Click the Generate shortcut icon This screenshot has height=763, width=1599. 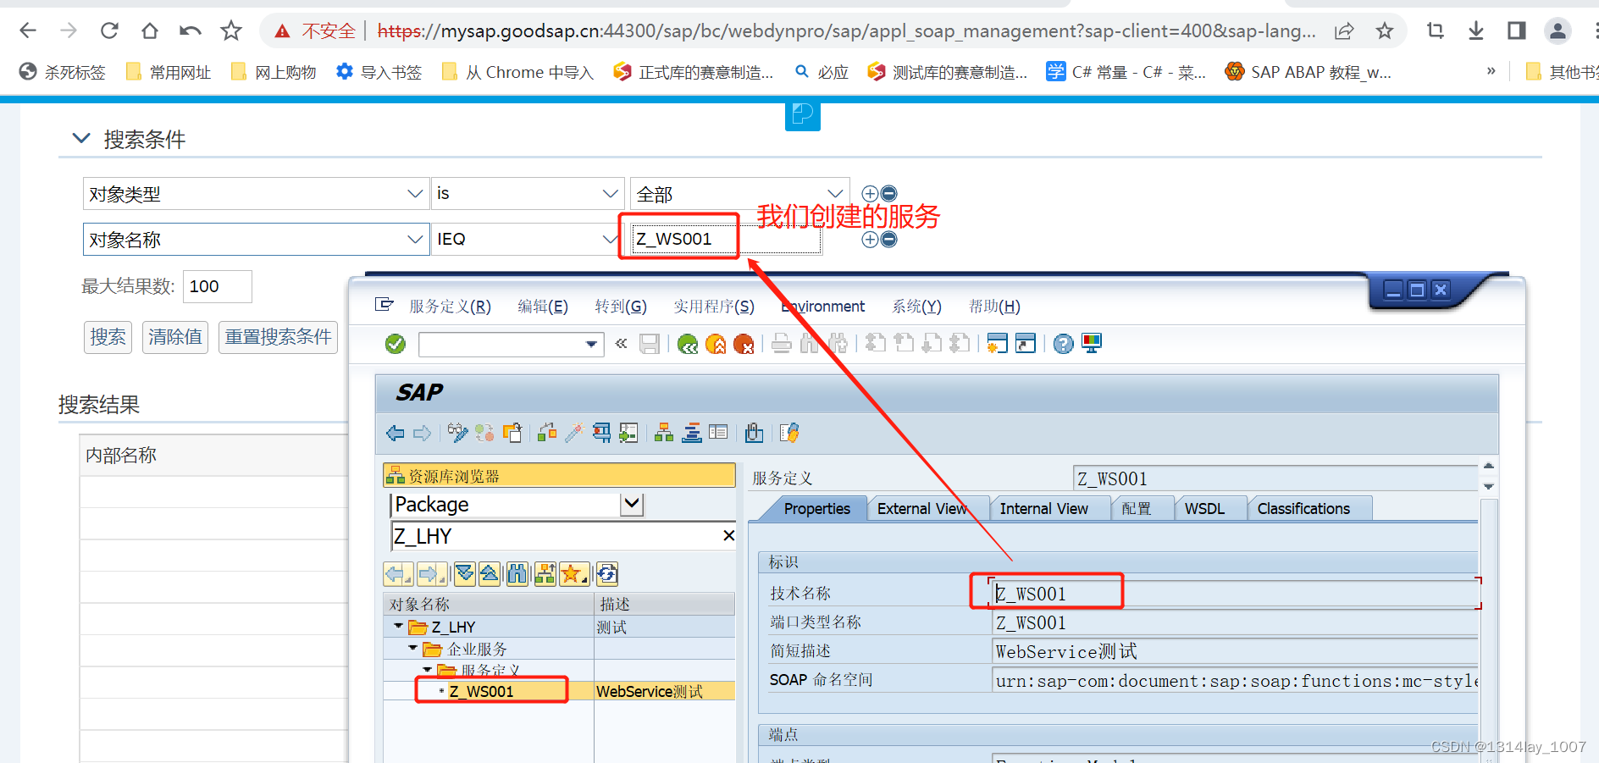[1026, 344]
